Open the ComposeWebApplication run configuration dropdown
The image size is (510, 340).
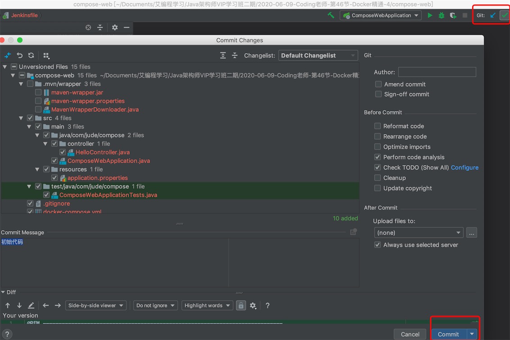pos(381,15)
